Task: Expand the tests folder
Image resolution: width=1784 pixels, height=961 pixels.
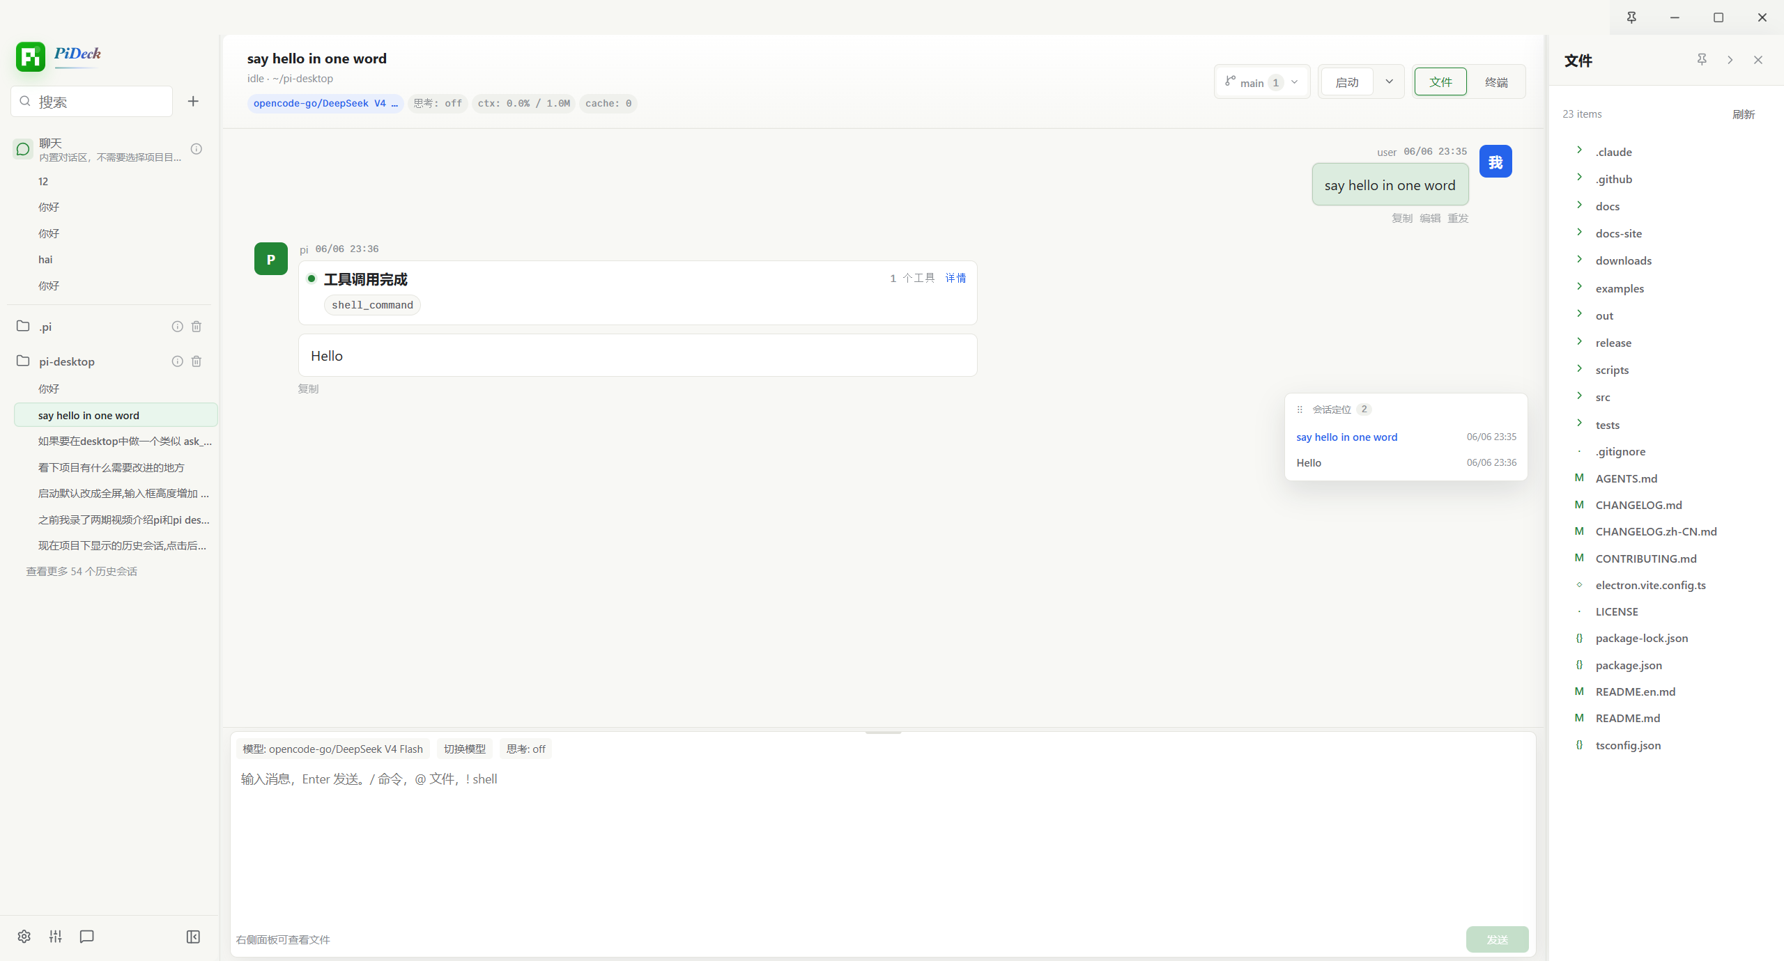Action: (1580, 423)
